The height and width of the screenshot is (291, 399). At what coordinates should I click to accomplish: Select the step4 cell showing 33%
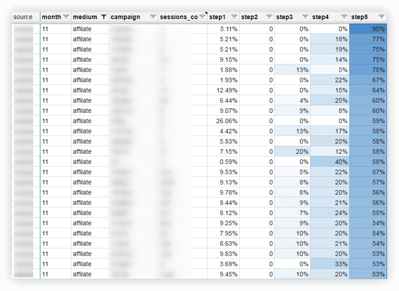pyautogui.click(x=330, y=264)
